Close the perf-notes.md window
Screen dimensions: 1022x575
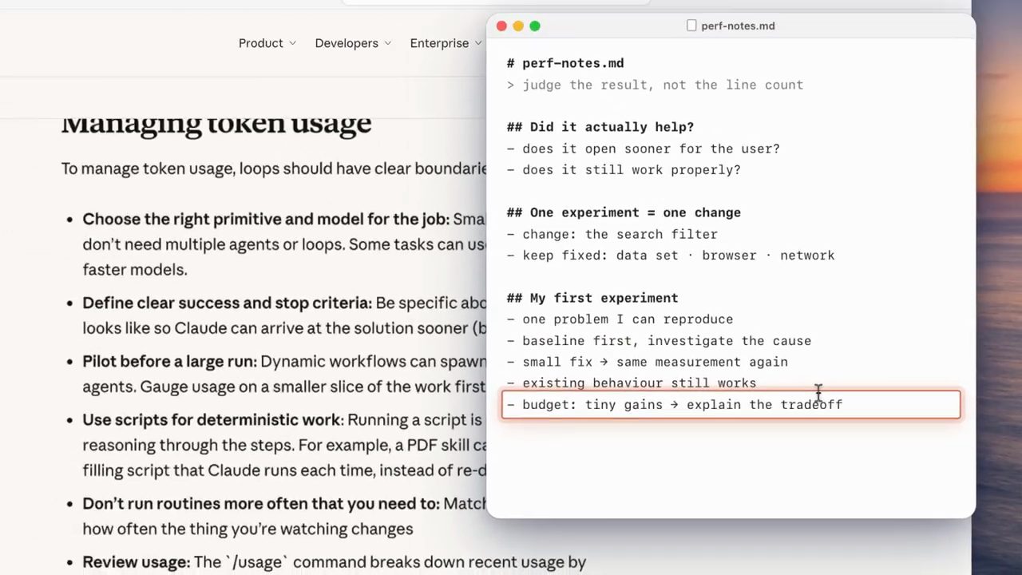pos(501,26)
